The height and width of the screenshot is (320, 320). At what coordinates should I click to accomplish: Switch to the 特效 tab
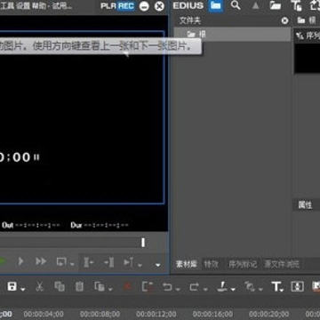[211, 264]
